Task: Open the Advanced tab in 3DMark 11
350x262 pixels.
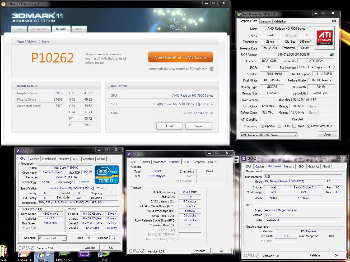Action: tap(39, 29)
